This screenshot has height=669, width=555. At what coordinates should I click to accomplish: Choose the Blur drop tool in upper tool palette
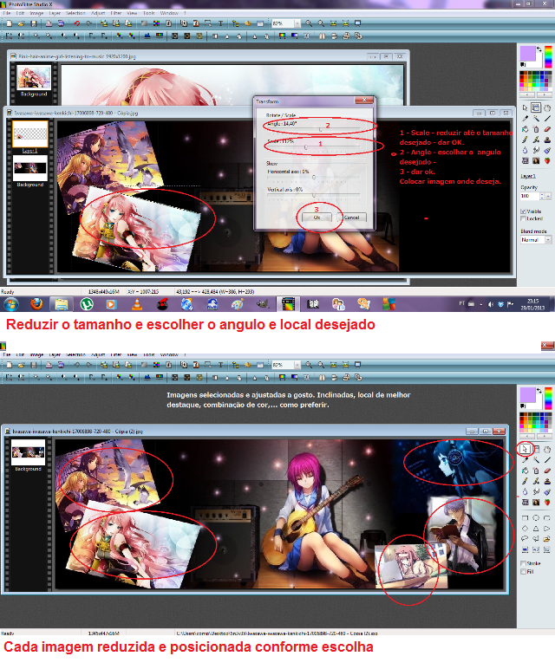pos(526,150)
